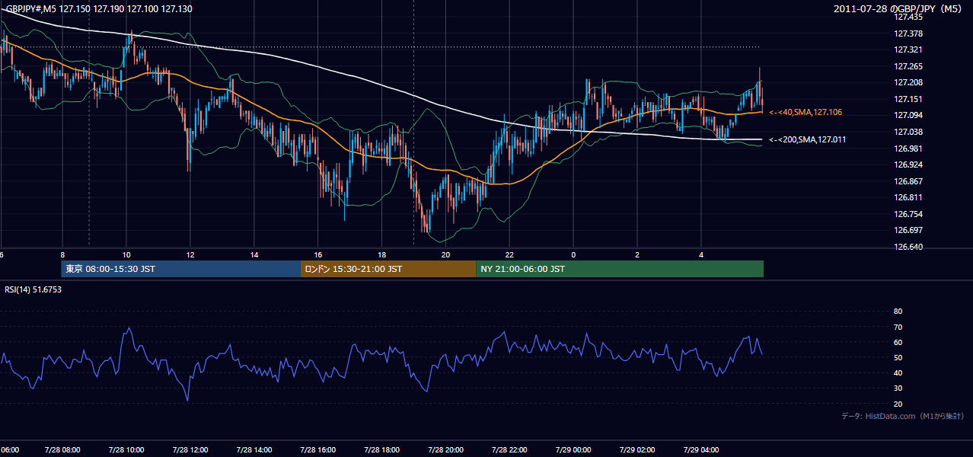
Task: Click hour label 14 under the price chart
Action: tap(254, 254)
